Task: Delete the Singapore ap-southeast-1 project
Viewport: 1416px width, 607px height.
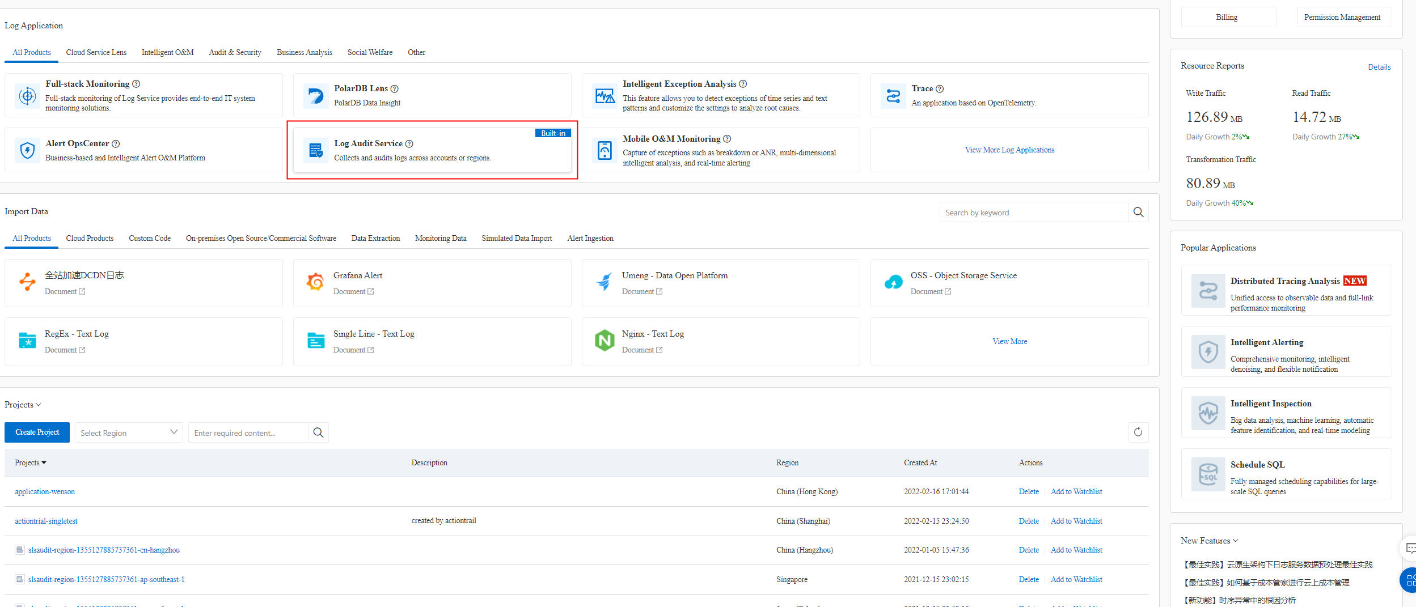Action: 1029,579
